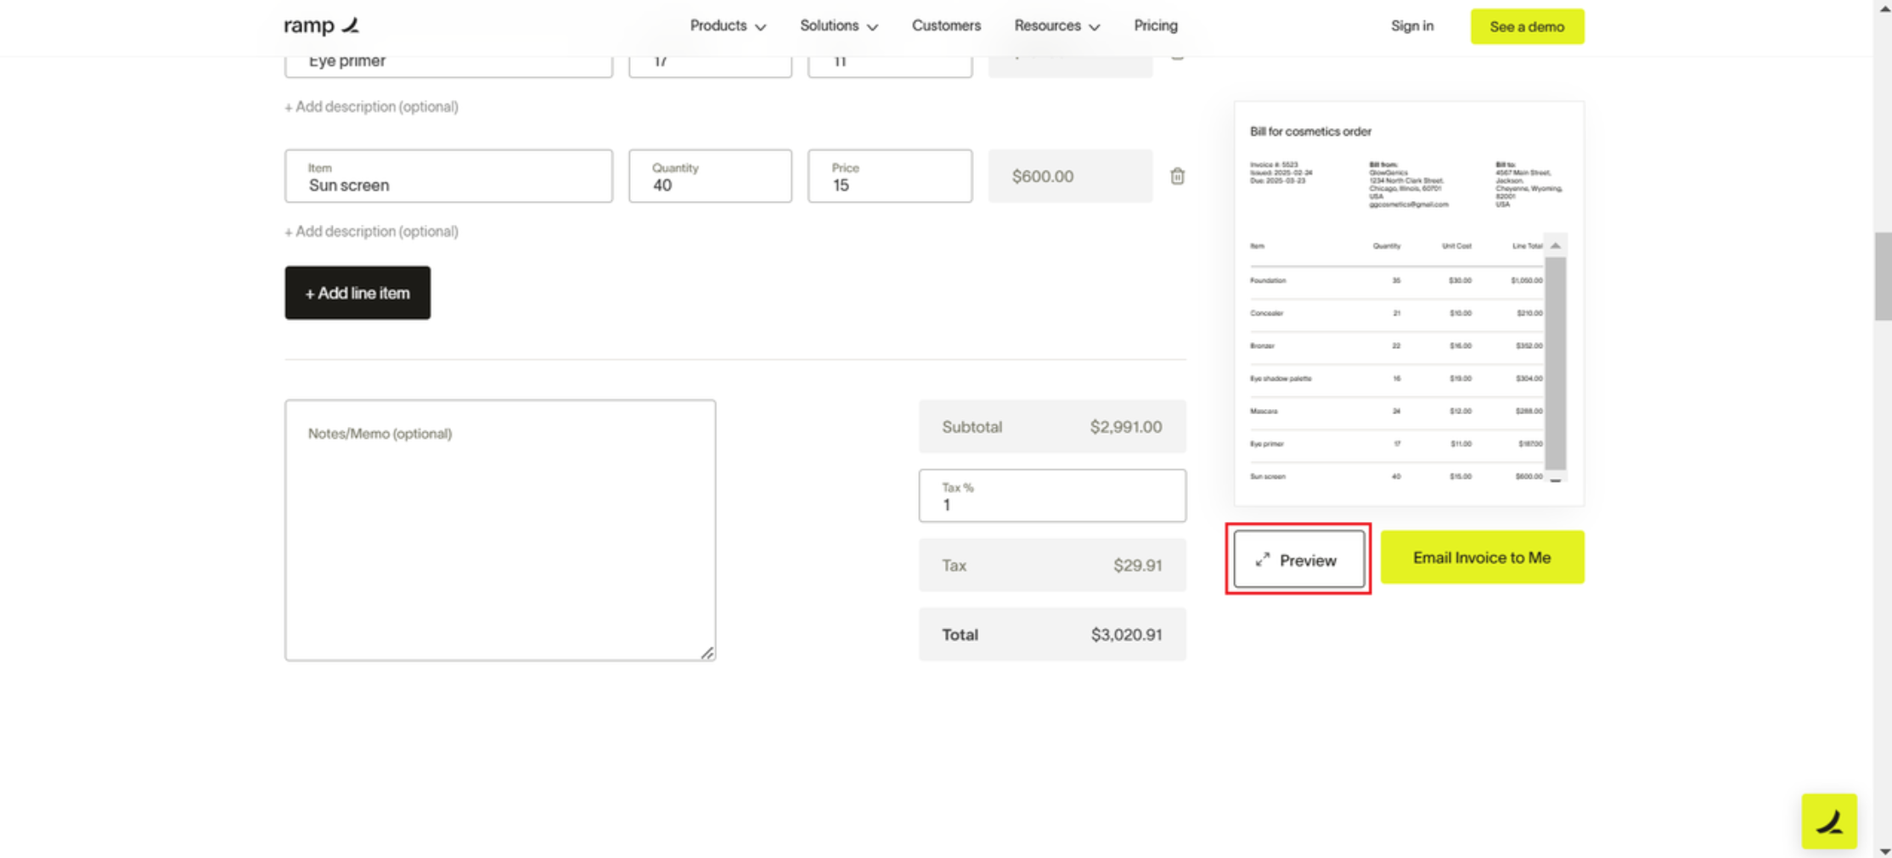Viewport: 1892px width, 858px height.
Task: Open the Solutions dropdown menu
Action: pos(838,26)
